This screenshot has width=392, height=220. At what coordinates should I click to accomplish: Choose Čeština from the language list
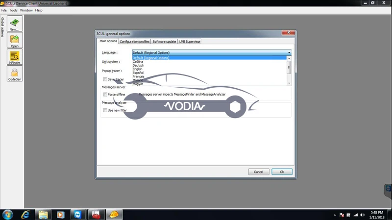209,62
